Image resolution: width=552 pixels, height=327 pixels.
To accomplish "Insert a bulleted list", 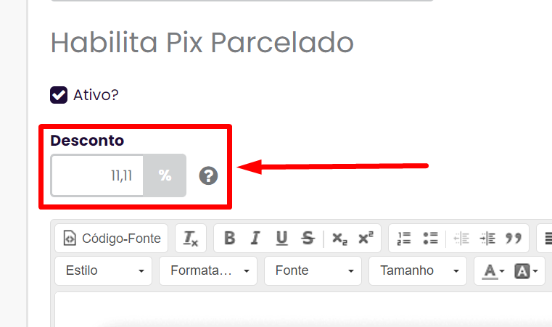I will coord(430,239).
